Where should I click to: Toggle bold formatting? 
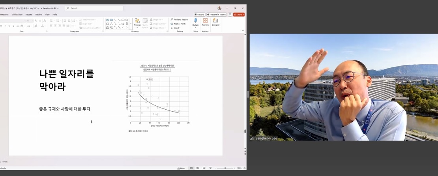[x=1, y=26]
